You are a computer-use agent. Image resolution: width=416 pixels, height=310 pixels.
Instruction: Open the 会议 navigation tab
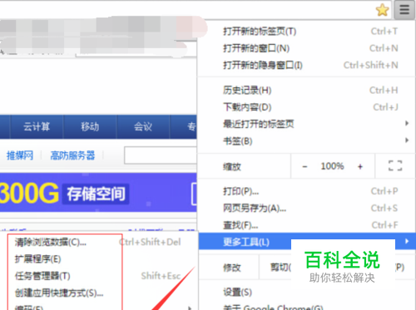[143, 126]
